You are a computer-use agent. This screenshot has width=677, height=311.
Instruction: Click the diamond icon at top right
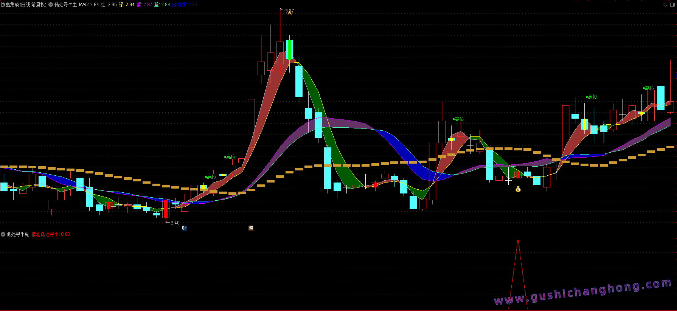coord(666,5)
